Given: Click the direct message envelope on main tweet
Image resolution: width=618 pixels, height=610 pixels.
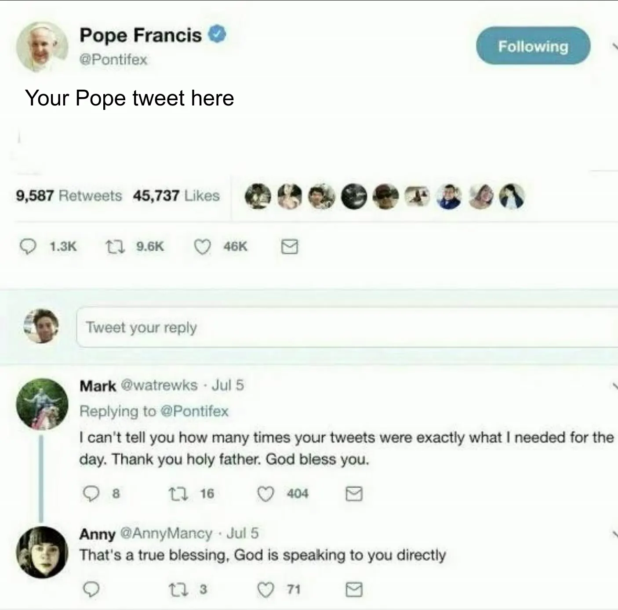Looking at the screenshot, I should coord(289,247).
